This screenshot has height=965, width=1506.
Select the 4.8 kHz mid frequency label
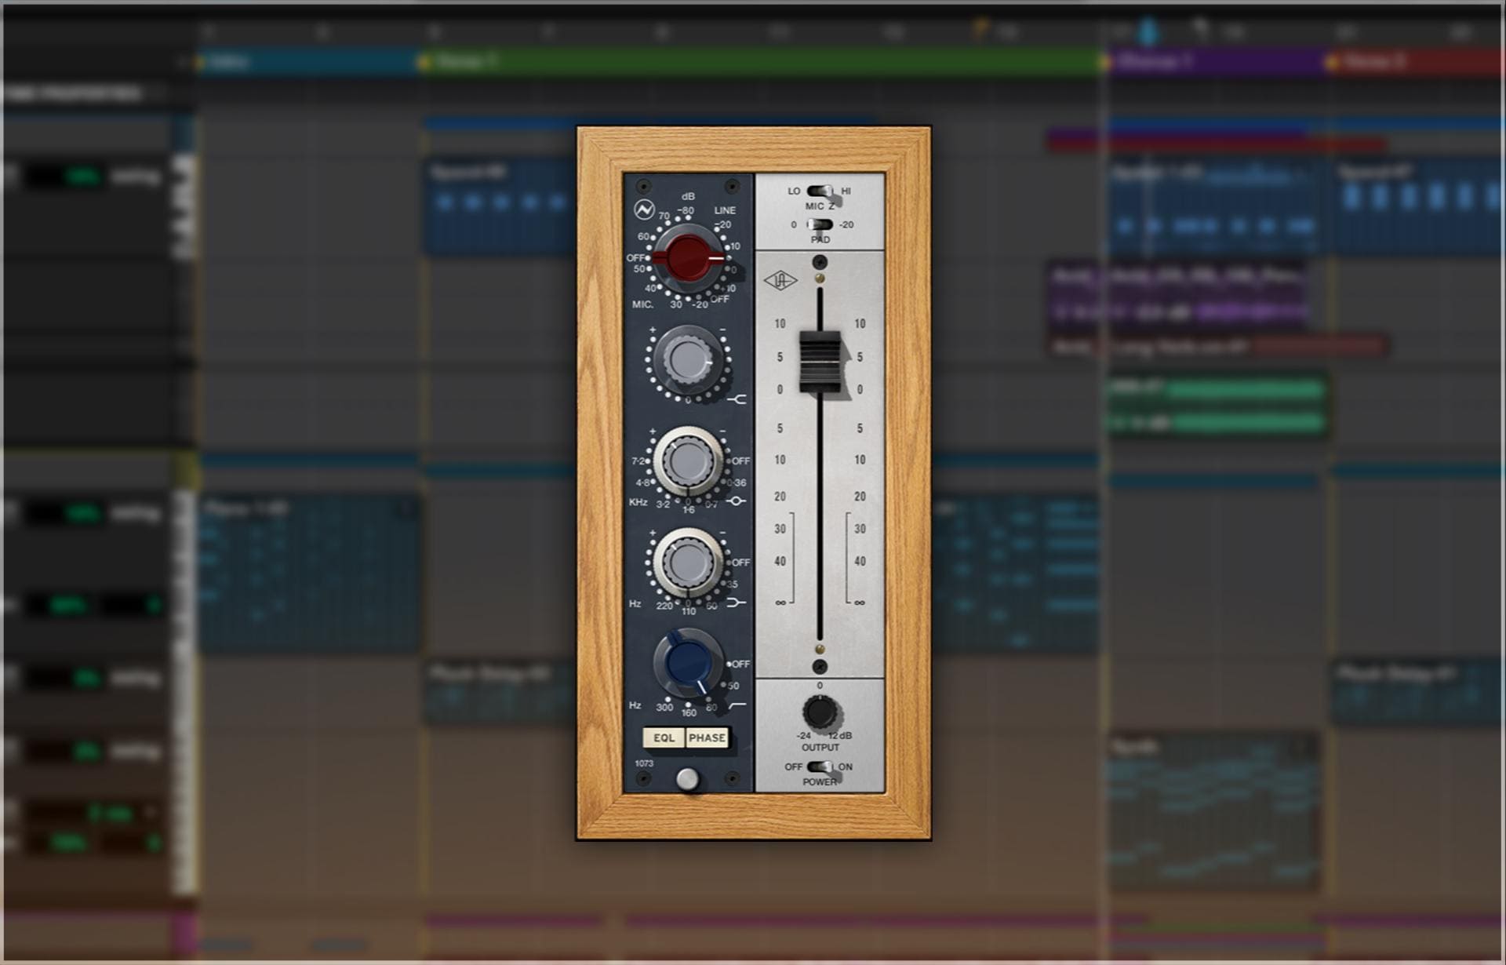tap(642, 483)
